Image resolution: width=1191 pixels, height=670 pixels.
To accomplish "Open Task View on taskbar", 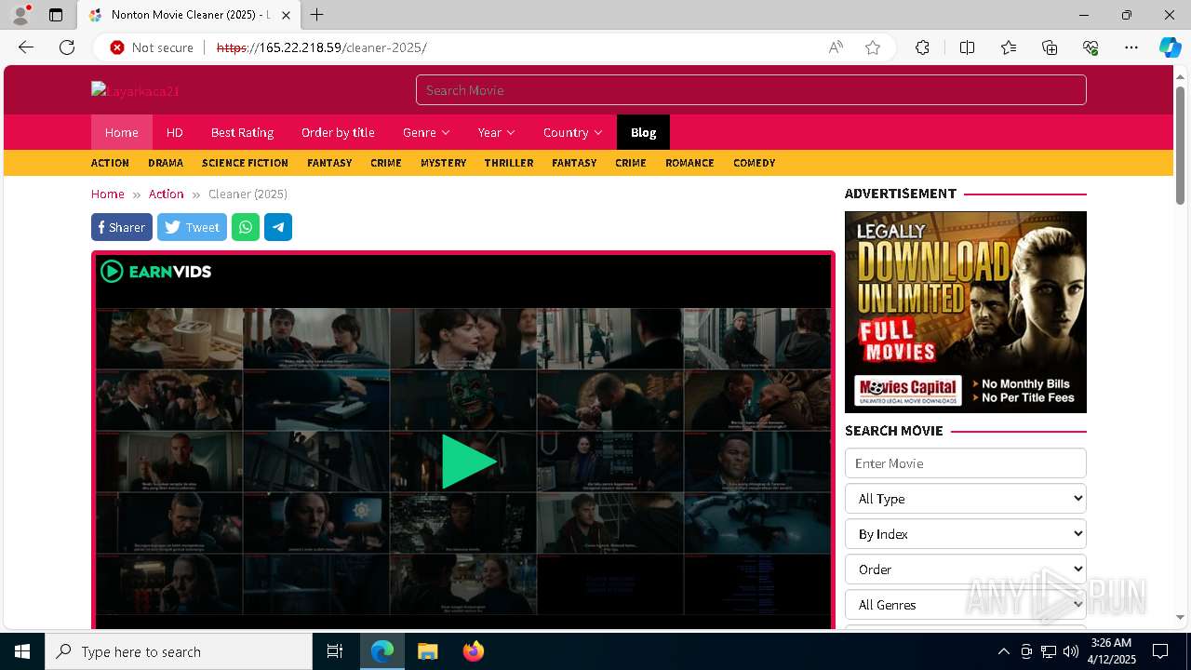I will coord(335,651).
